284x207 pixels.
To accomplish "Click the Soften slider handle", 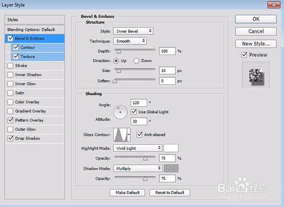I will click(x=115, y=81).
